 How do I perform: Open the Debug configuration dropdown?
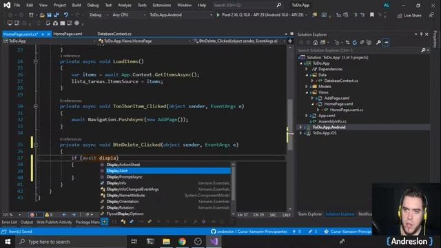[99, 15]
